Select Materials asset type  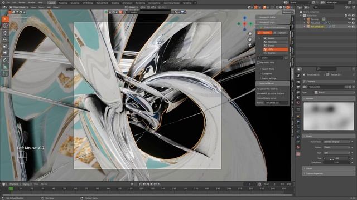[x=276, y=42]
